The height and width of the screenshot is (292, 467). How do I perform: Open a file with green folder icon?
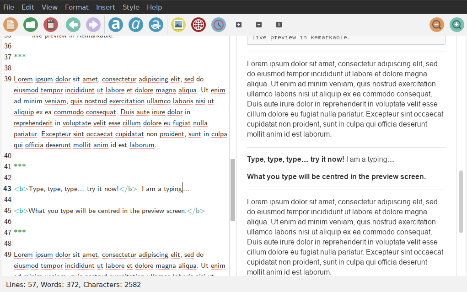(31, 25)
